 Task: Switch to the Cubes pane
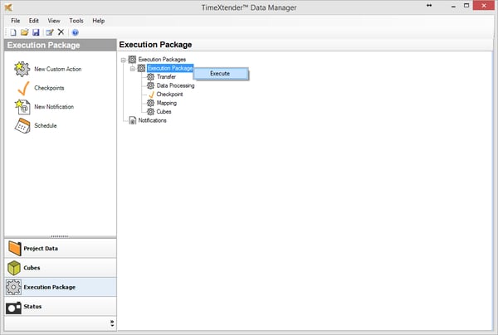pyautogui.click(x=61, y=268)
